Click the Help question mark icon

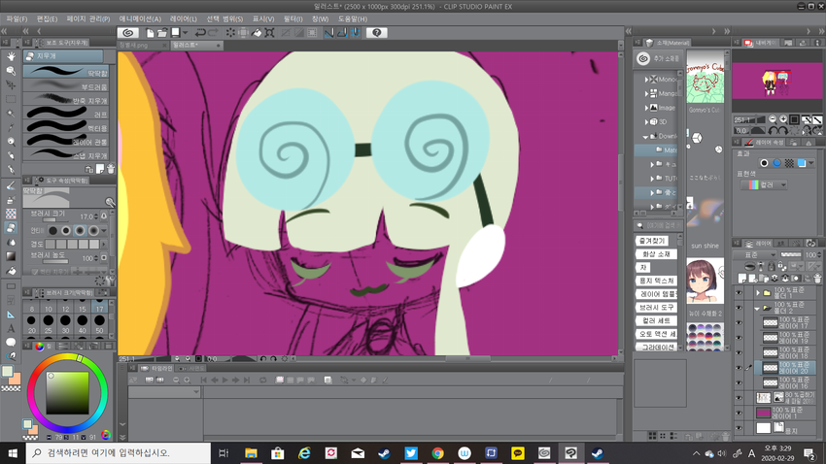click(x=377, y=33)
